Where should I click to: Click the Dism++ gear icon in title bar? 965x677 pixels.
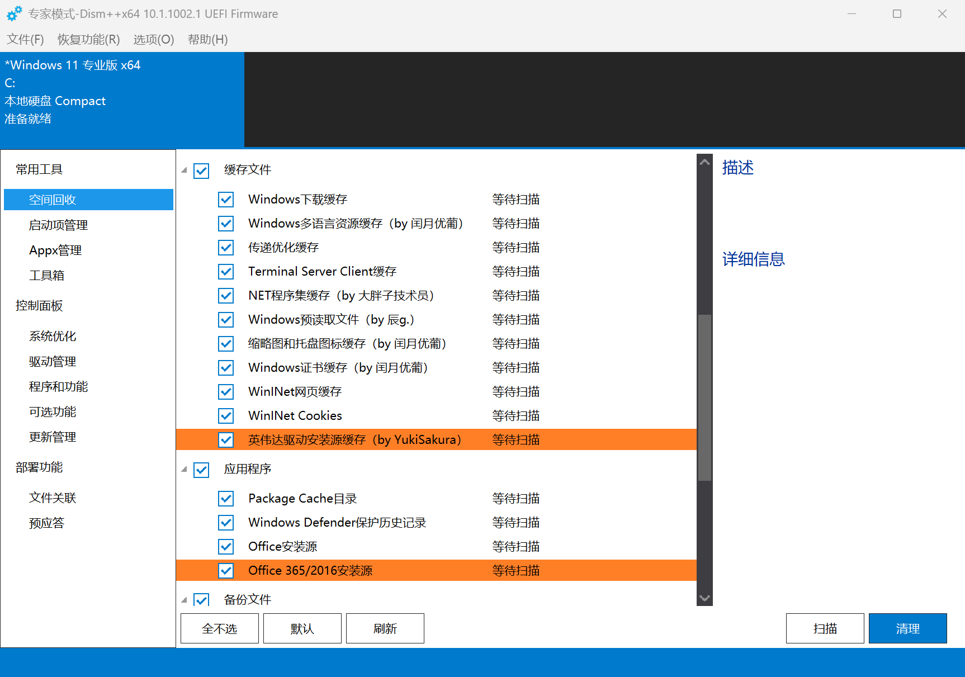point(14,13)
